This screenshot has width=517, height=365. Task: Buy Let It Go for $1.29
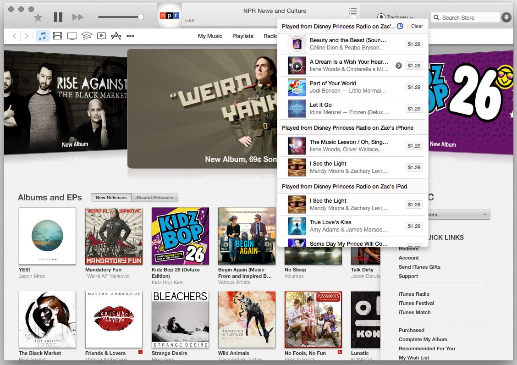414,109
